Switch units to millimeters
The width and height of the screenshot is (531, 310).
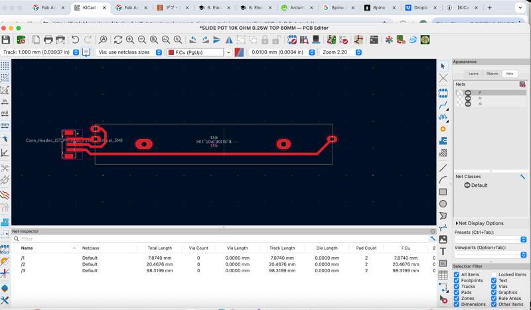[x=5, y=125]
